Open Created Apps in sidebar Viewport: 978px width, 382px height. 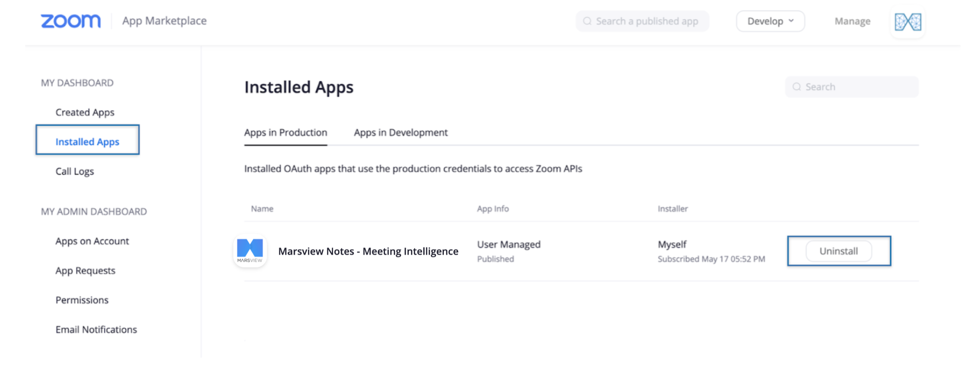pos(85,112)
